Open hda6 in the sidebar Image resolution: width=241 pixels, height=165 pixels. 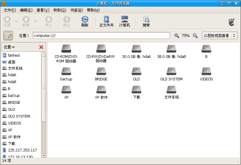click(21, 75)
